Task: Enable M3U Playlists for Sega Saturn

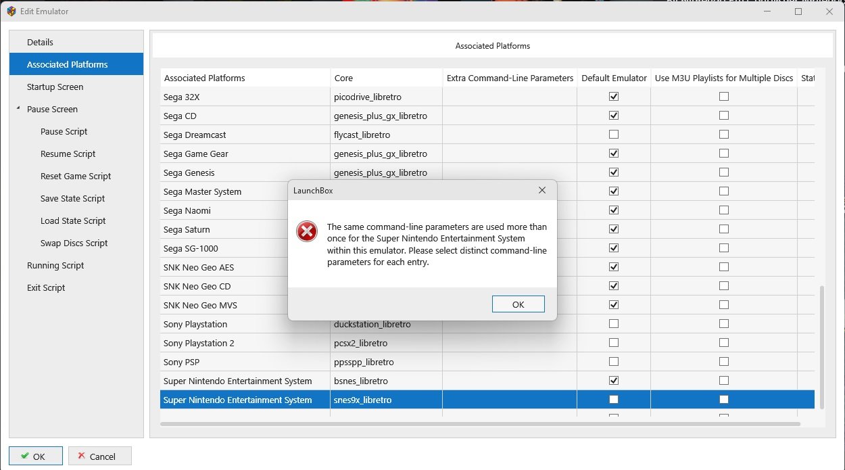Action: point(724,229)
